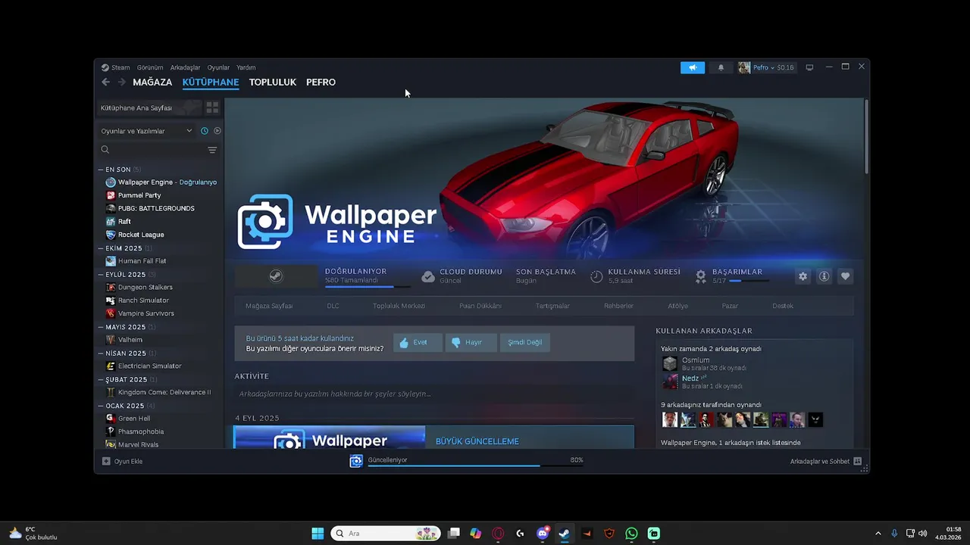
Task: Click the thumbs-up Evet button
Action: [x=418, y=342]
